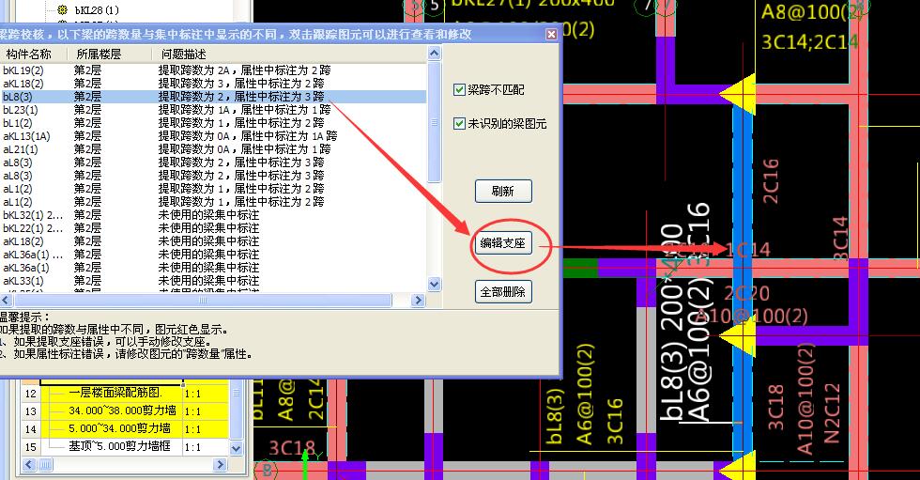Image resolution: width=920 pixels, height=480 pixels.
Task: Toggle the 梁跨不匹配 checkbox
Action: click(x=459, y=90)
